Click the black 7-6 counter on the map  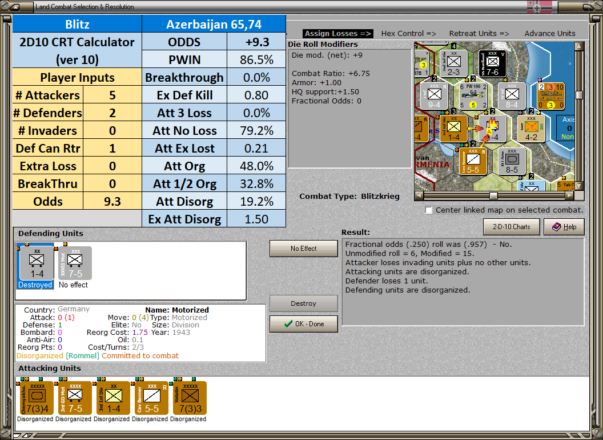tap(493, 63)
